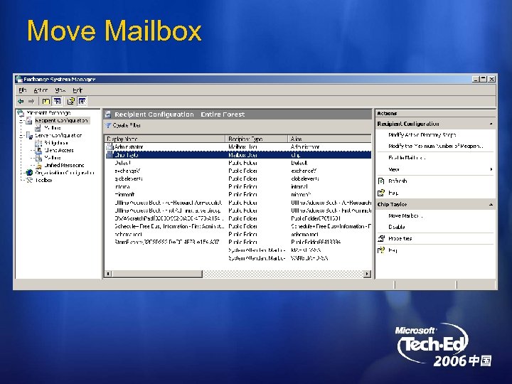This screenshot has height=384, width=512.
Task: Click the Create Filter funnel icon
Action: coord(108,125)
